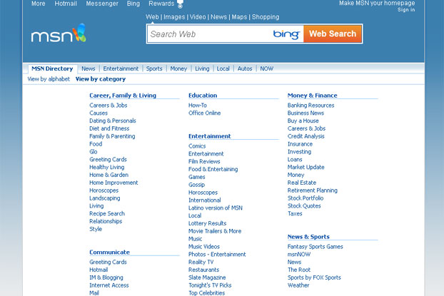The width and height of the screenshot is (444, 296).
Task: Open the Entertainment navigation tab
Action: point(121,68)
